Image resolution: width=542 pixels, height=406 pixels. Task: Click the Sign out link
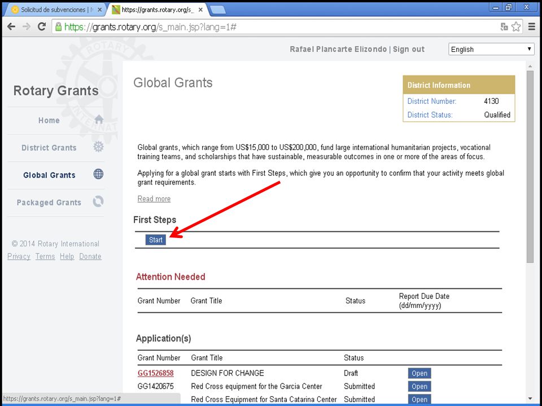click(409, 49)
